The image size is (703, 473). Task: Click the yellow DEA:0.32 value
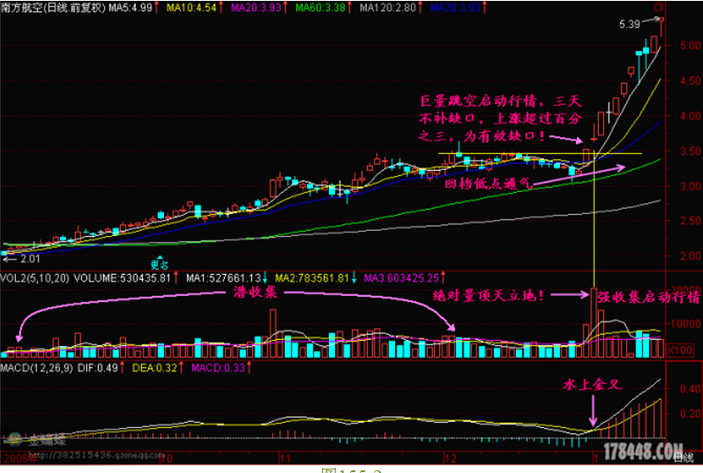154,368
